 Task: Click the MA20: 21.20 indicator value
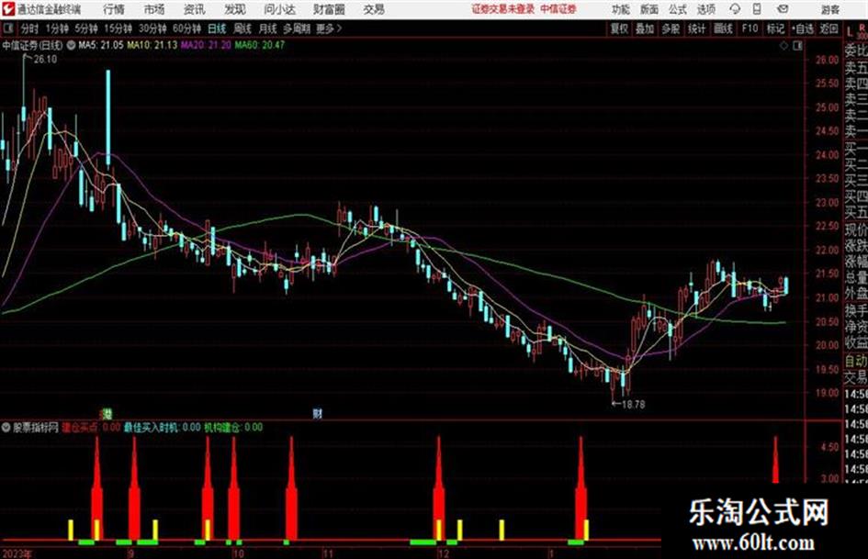(206, 45)
